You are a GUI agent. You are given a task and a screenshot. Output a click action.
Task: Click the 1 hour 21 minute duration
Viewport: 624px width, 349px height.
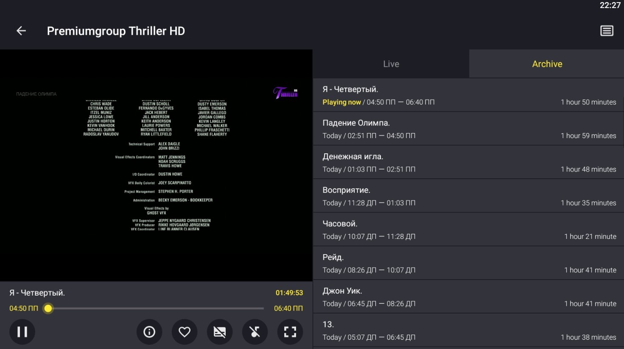pyautogui.click(x=590, y=236)
